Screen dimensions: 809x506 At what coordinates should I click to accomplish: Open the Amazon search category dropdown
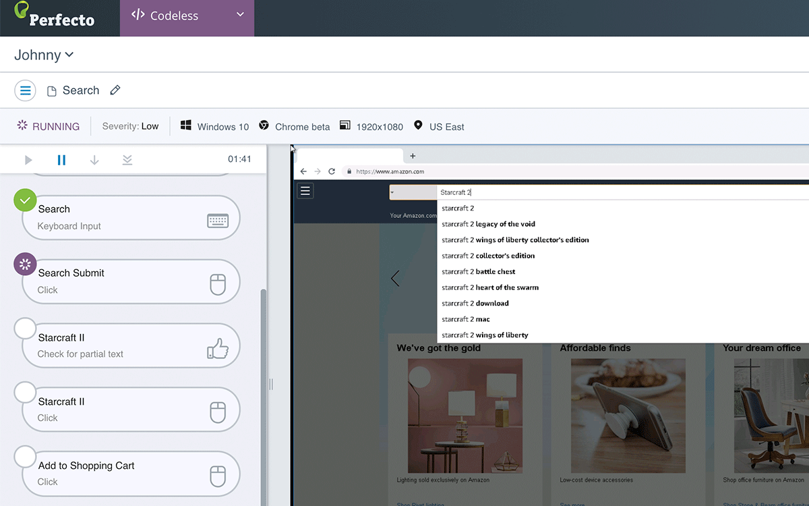413,192
